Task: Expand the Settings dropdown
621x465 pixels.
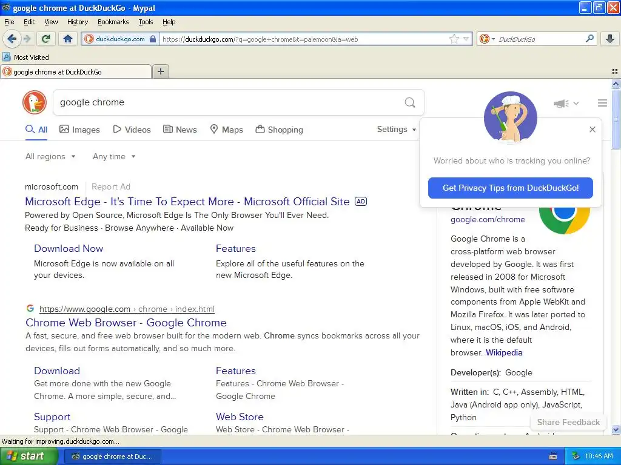Action: (x=397, y=130)
